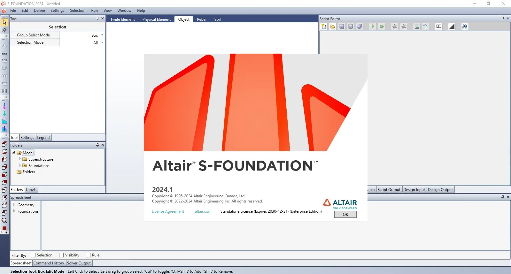Expand Foundations in the Folders tree
The width and height of the screenshot is (511, 274).
click(20, 165)
